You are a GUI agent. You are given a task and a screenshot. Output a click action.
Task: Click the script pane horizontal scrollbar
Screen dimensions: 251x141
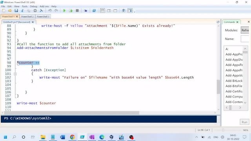pos(72,113)
